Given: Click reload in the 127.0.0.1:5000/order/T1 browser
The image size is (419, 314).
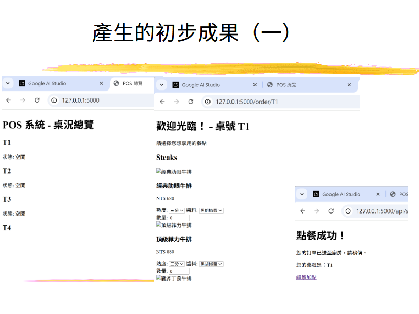Looking at the screenshot, I should [x=191, y=102].
